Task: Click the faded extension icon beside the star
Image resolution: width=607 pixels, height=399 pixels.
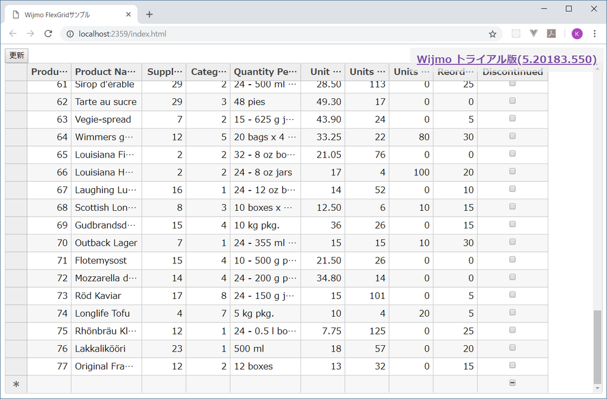Action: coord(516,34)
